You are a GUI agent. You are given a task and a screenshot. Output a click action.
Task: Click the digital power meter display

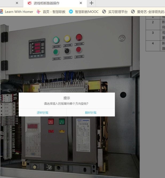tap(37, 48)
